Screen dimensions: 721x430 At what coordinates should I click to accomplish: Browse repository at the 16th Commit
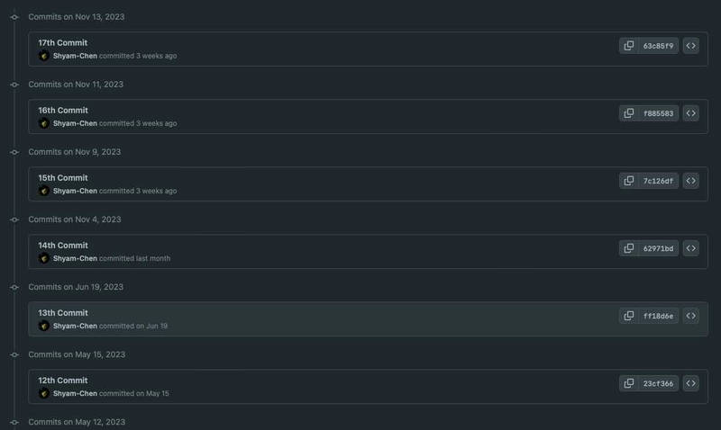click(x=690, y=113)
